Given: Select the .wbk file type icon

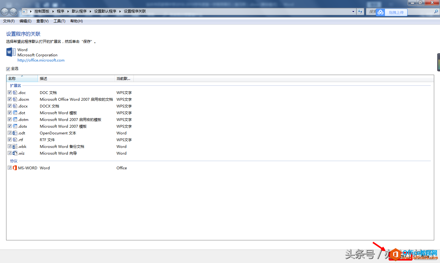Looking at the screenshot, I should tap(15, 146).
